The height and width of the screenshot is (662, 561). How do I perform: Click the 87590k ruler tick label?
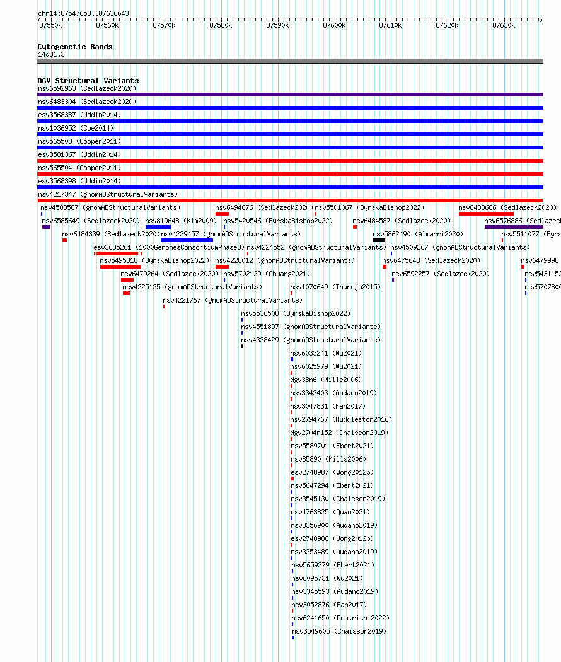(x=277, y=25)
